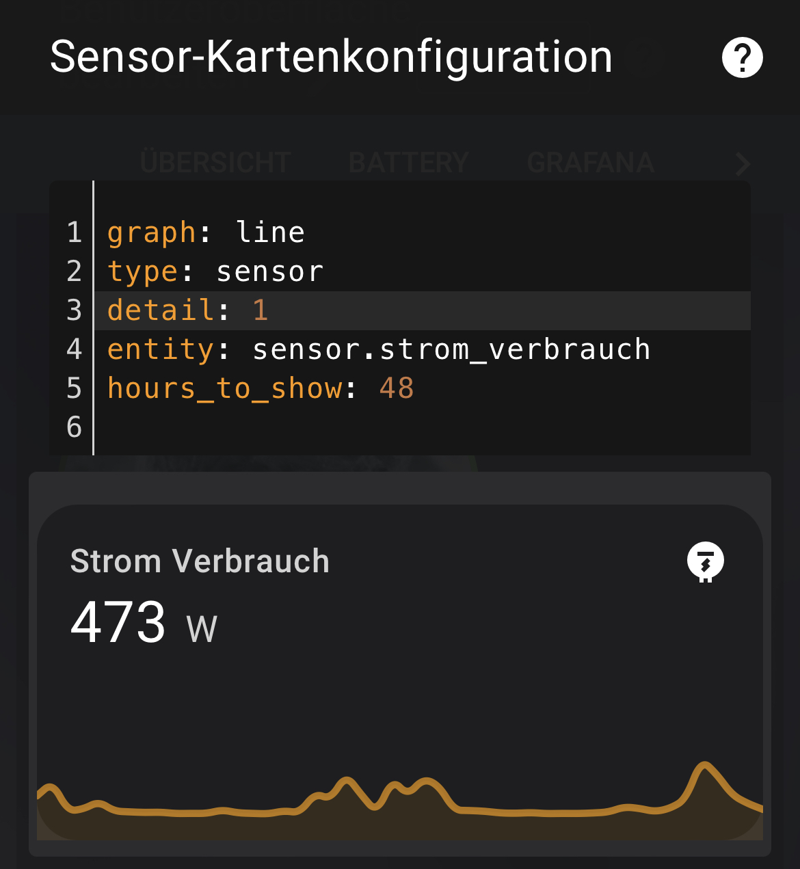
Task: Click the hours_to_show value 48
Action: tap(397, 389)
